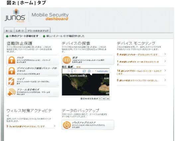Click the Backup/Restore circular icon
The width and height of the screenshot is (175, 141).
tap(67, 125)
